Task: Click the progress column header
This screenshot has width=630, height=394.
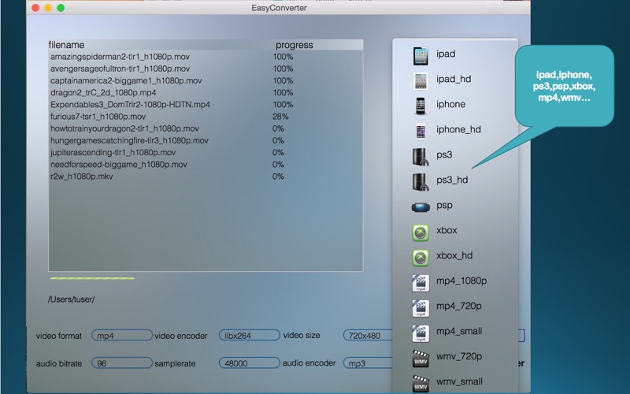Action: click(294, 45)
